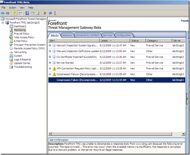
Task: Click the task pane expand handle at right edge
Action: (187, 99)
